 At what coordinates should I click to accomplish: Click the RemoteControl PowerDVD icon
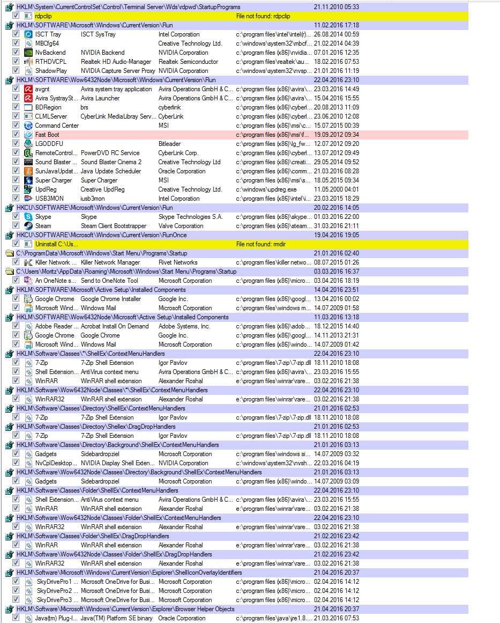coord(28,153)
